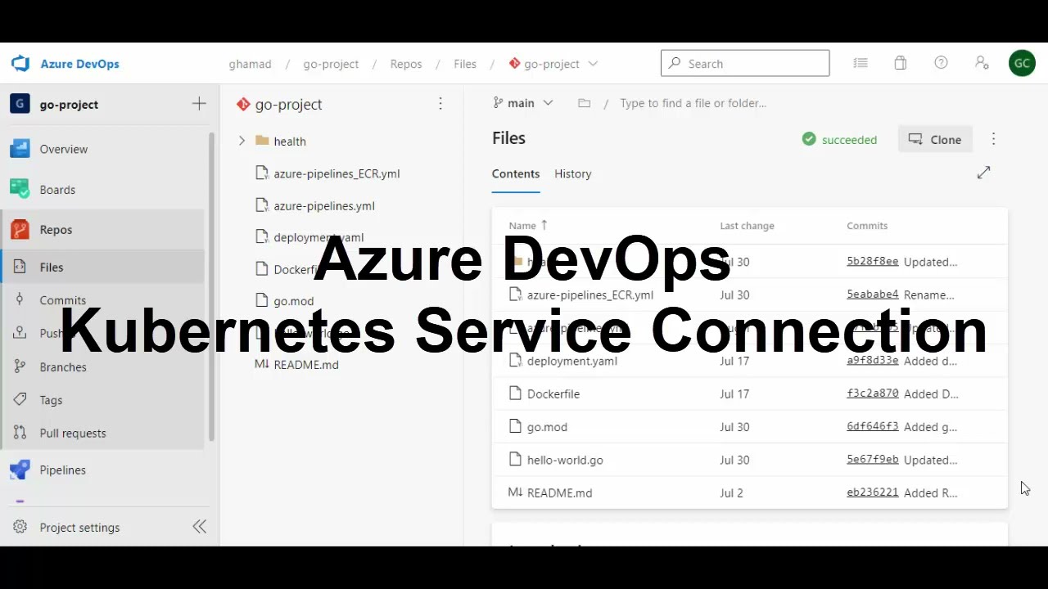
Task: Toggle full screen view icon
Action: [983, 173]
